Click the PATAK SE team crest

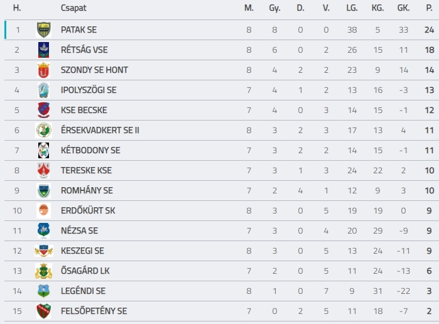[x=44, y=30]
